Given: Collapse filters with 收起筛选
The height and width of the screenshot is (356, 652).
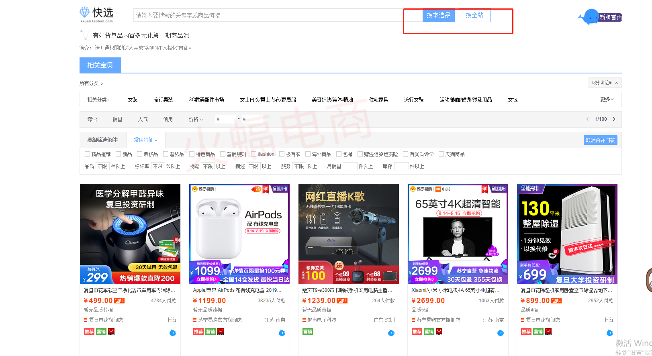Looking at the screenshot, I should (x=605, y=83).
